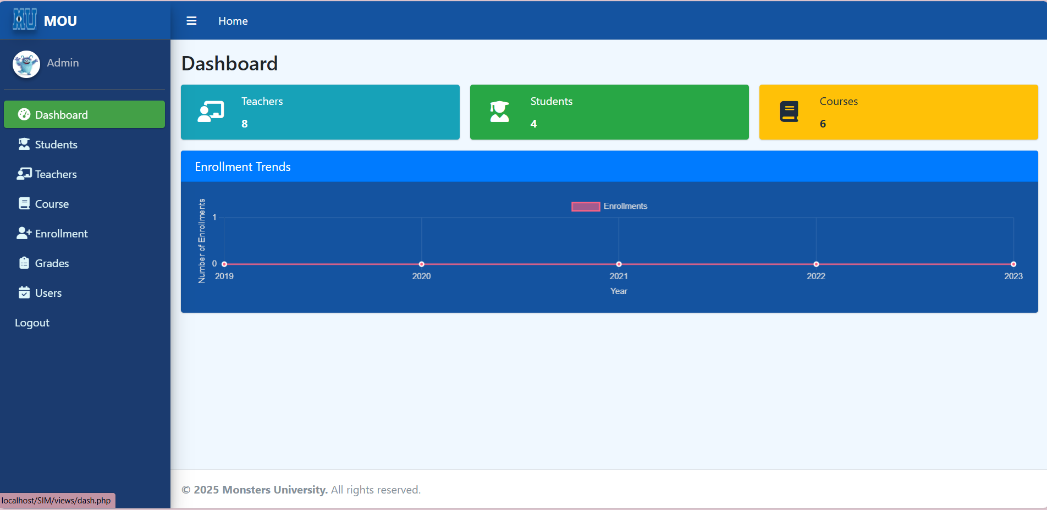Click the Enrollment Trends panel header
Viewport: 1047px width, 510px height.
[x=609, y=167]
